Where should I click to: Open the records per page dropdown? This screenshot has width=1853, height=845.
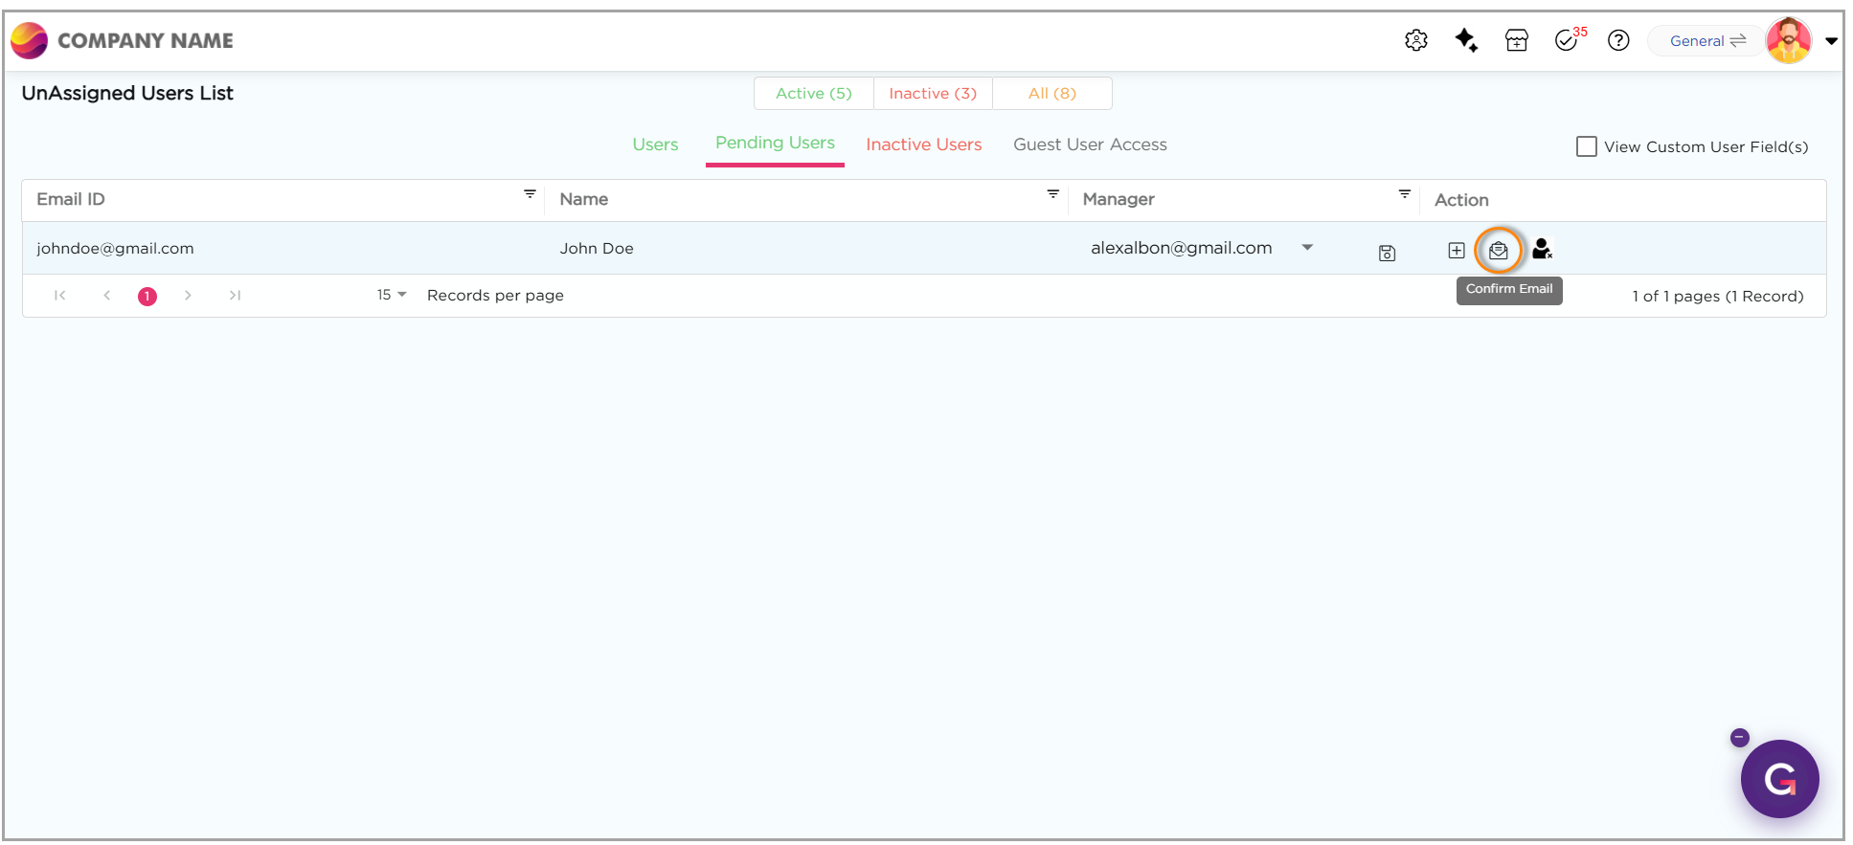pos(392,295)
